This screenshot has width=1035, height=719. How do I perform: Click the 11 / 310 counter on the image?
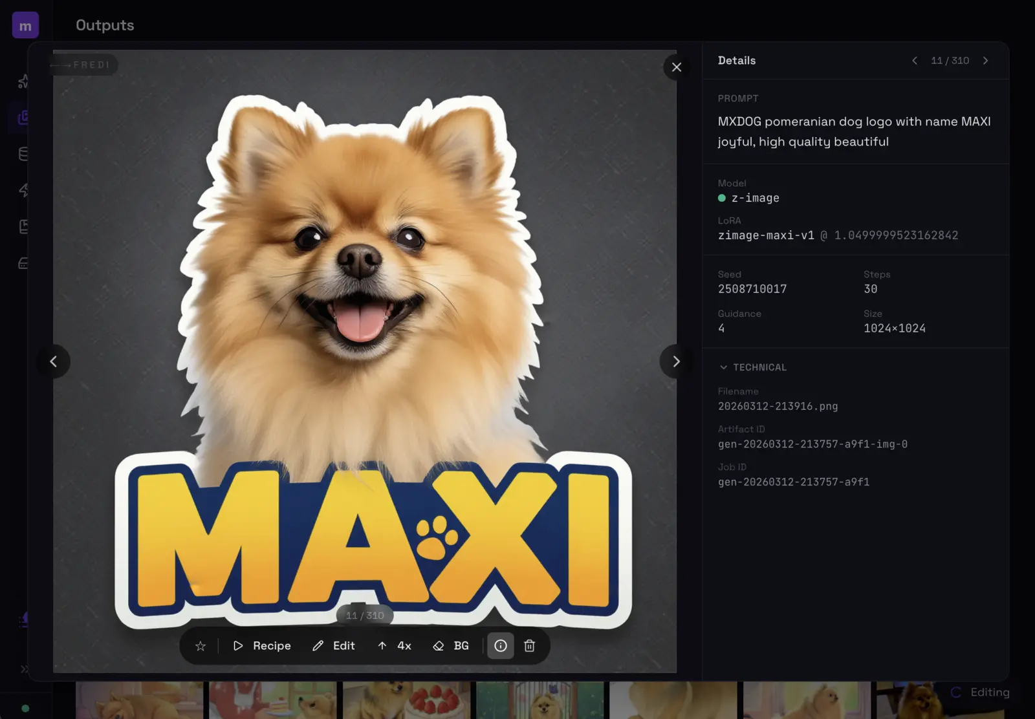(365, 616)
